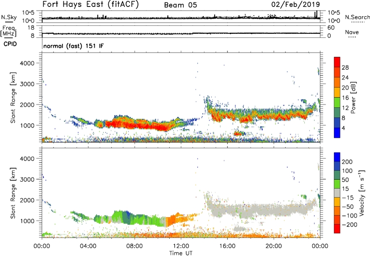This screenshot has height=256, width=370.
Task: Click the 'N.Sky' label
Action: (x=9, y=17)
